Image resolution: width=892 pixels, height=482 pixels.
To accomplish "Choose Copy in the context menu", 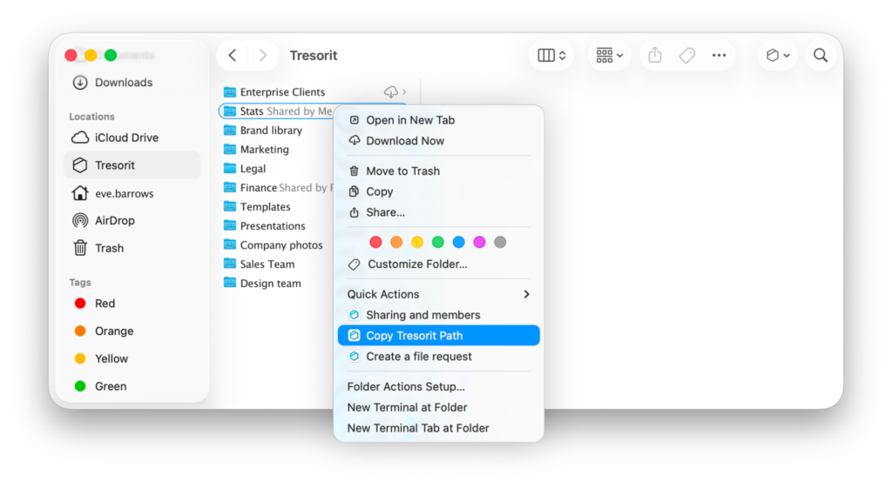I will click(x=439, y=191).
